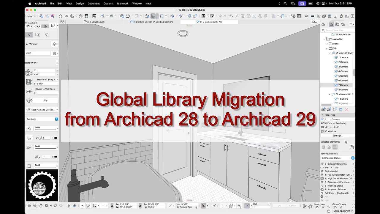
Task: Click the Cancel button in bottom bar
Action: (x=293, y=205)
